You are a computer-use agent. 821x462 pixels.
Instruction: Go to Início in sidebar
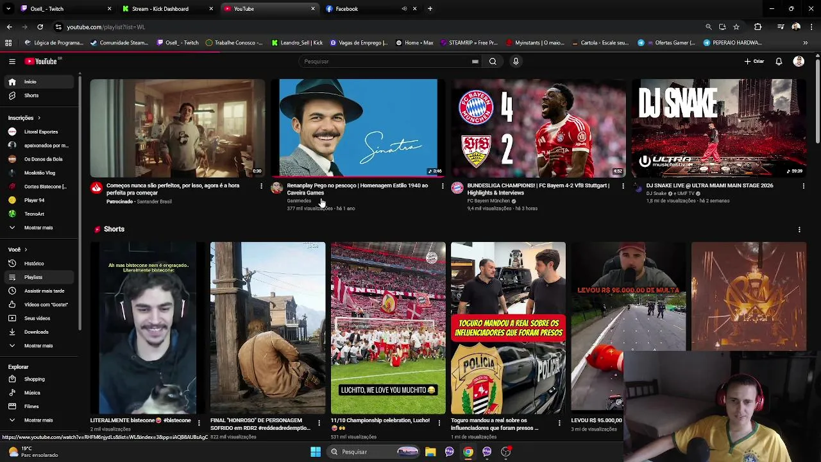click(x=40, y=82)
